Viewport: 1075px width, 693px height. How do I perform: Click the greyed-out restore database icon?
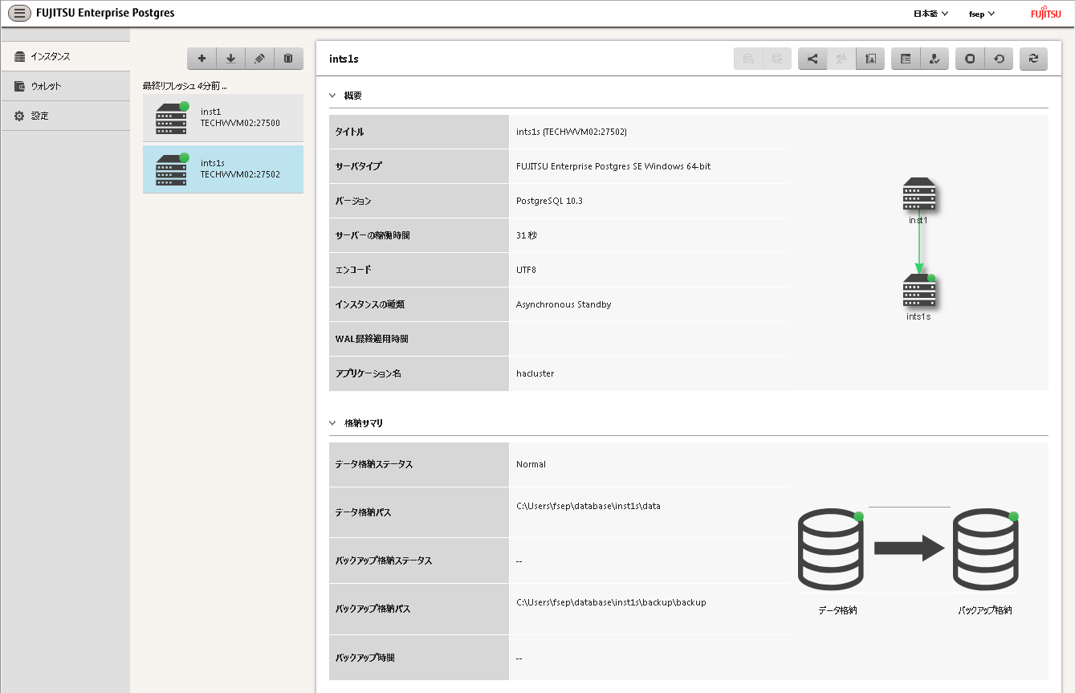point(777,59)
